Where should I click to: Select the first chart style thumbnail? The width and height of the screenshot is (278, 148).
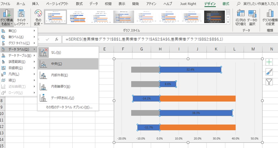[56, 17]
